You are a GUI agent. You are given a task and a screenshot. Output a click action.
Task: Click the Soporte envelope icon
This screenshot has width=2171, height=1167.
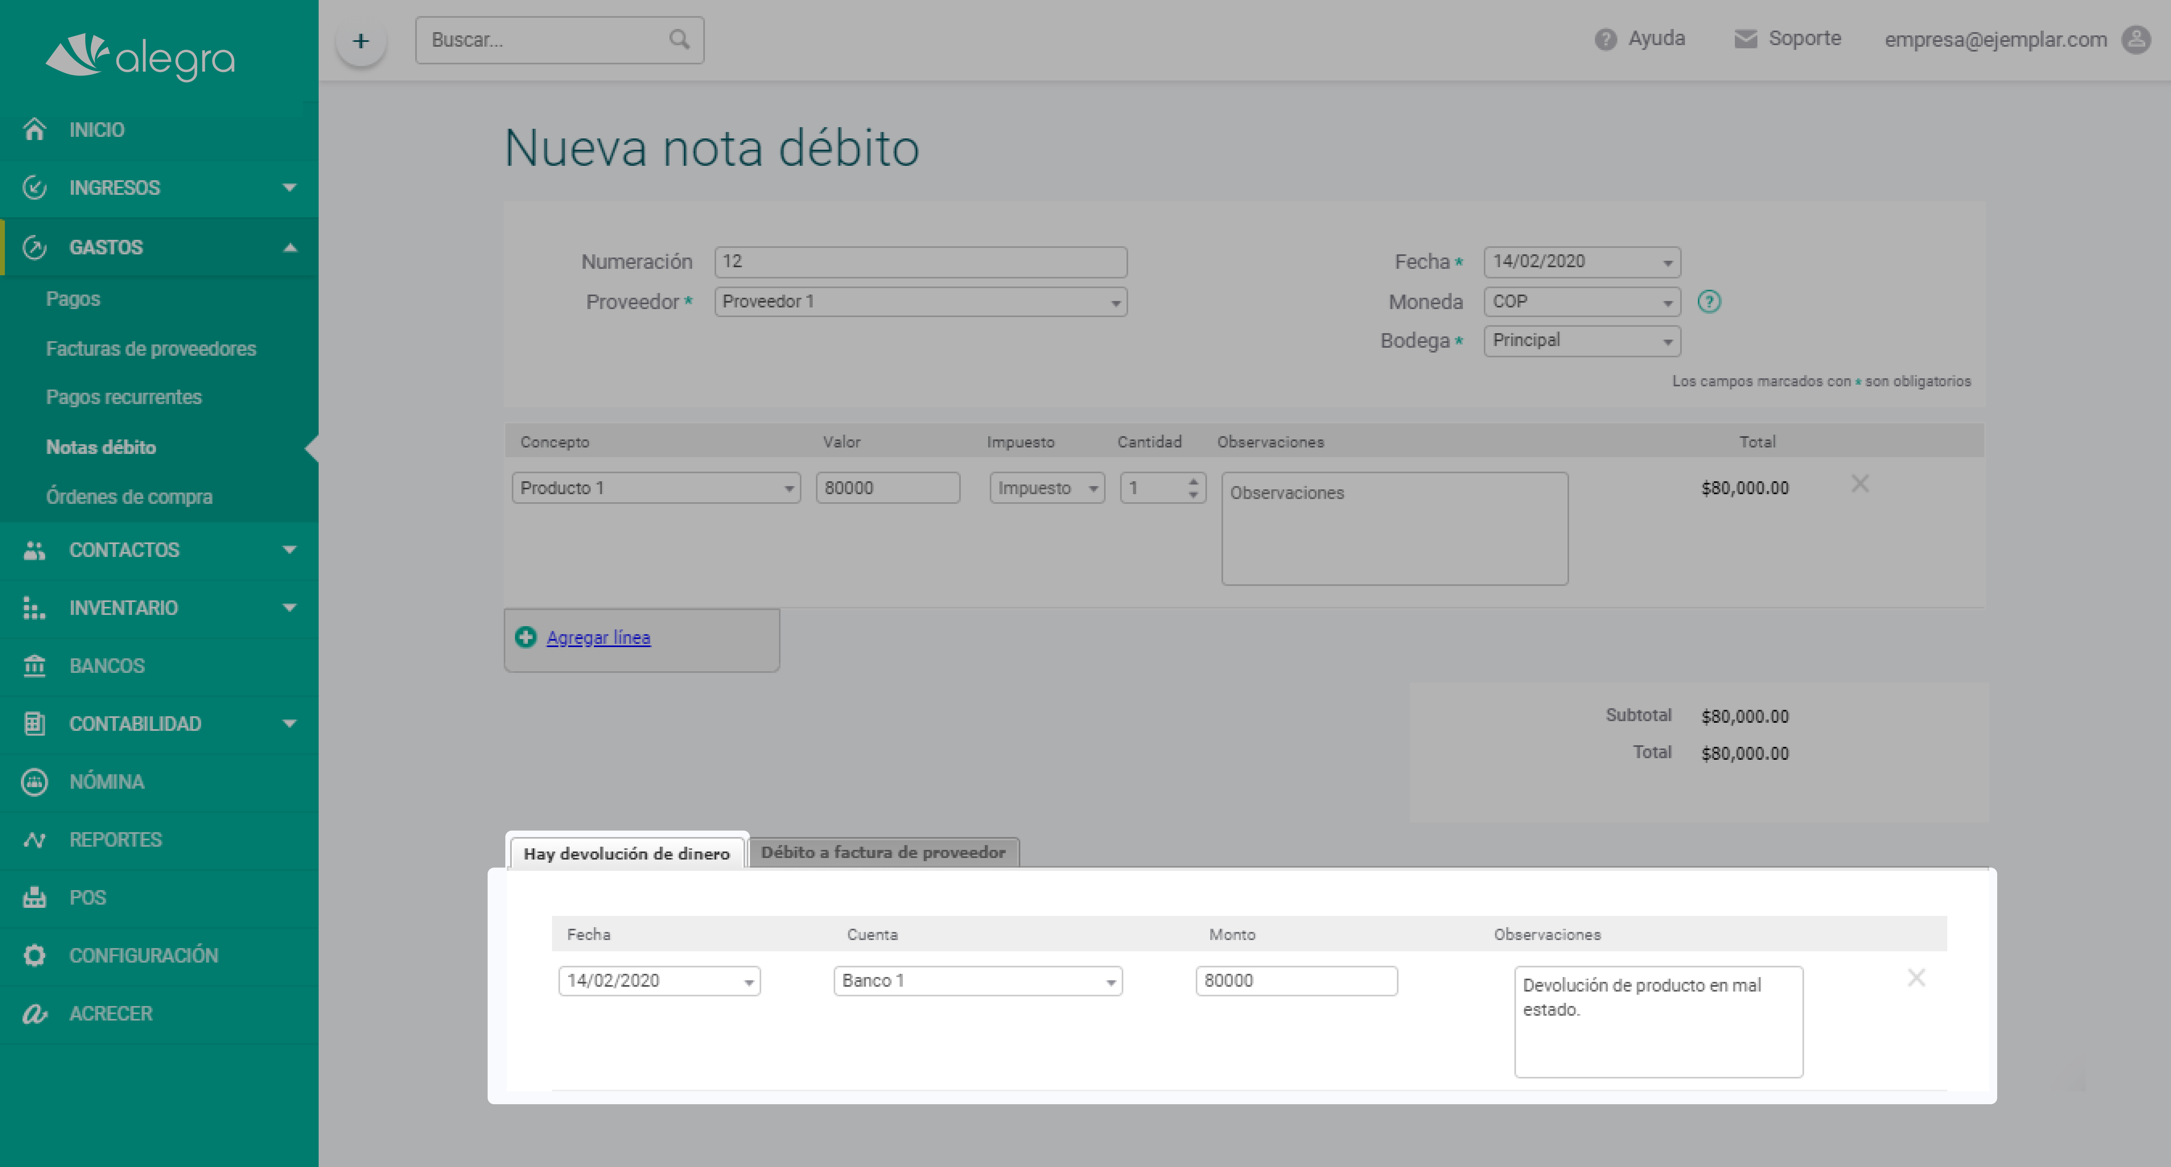pyautogui.click(x=1745, y=39)
